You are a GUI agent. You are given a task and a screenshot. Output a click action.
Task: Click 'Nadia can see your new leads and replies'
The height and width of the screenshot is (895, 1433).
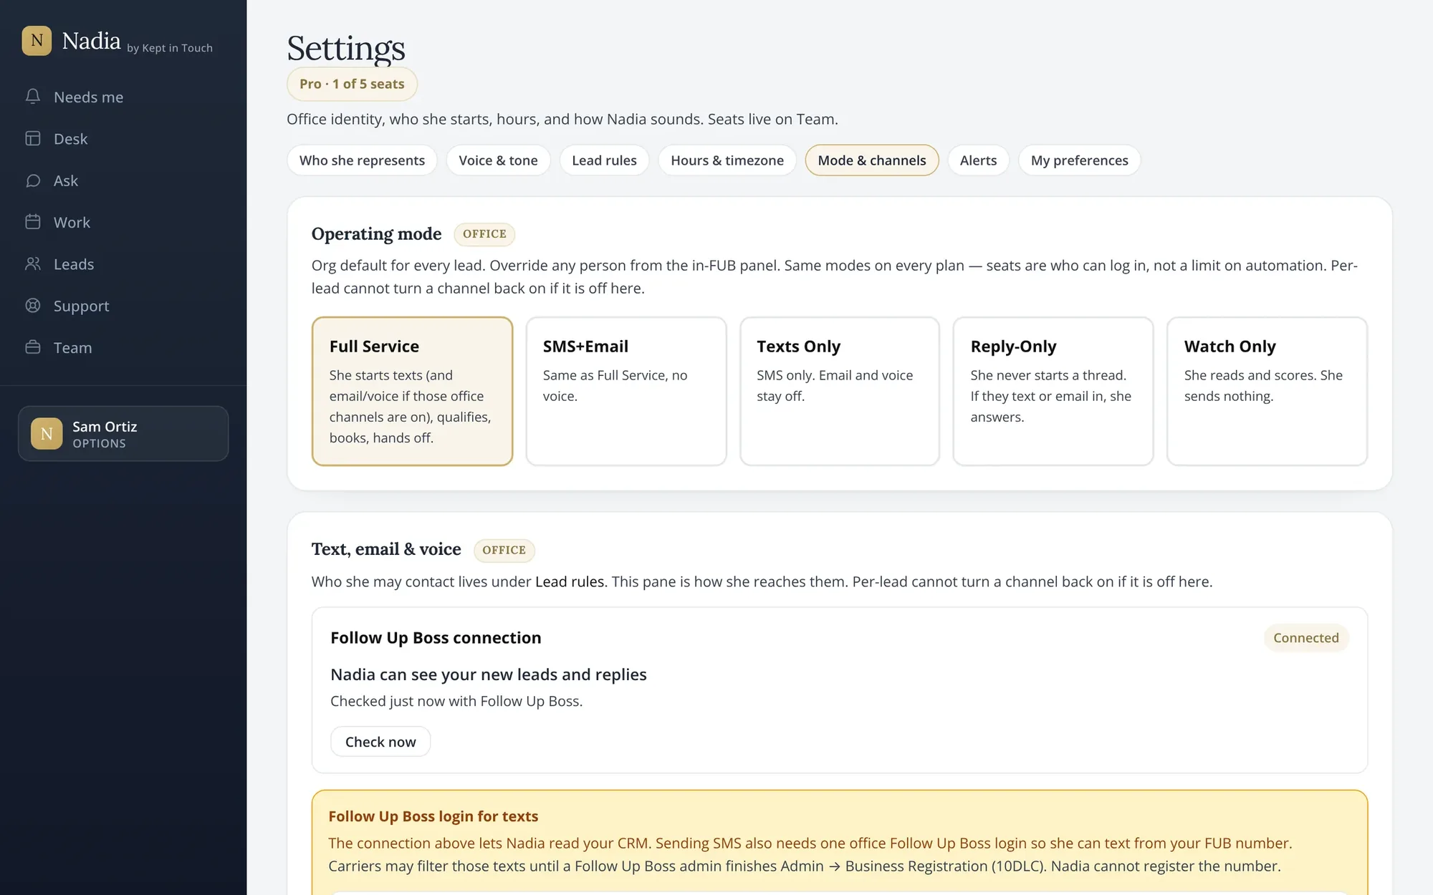tap(489, 674)
